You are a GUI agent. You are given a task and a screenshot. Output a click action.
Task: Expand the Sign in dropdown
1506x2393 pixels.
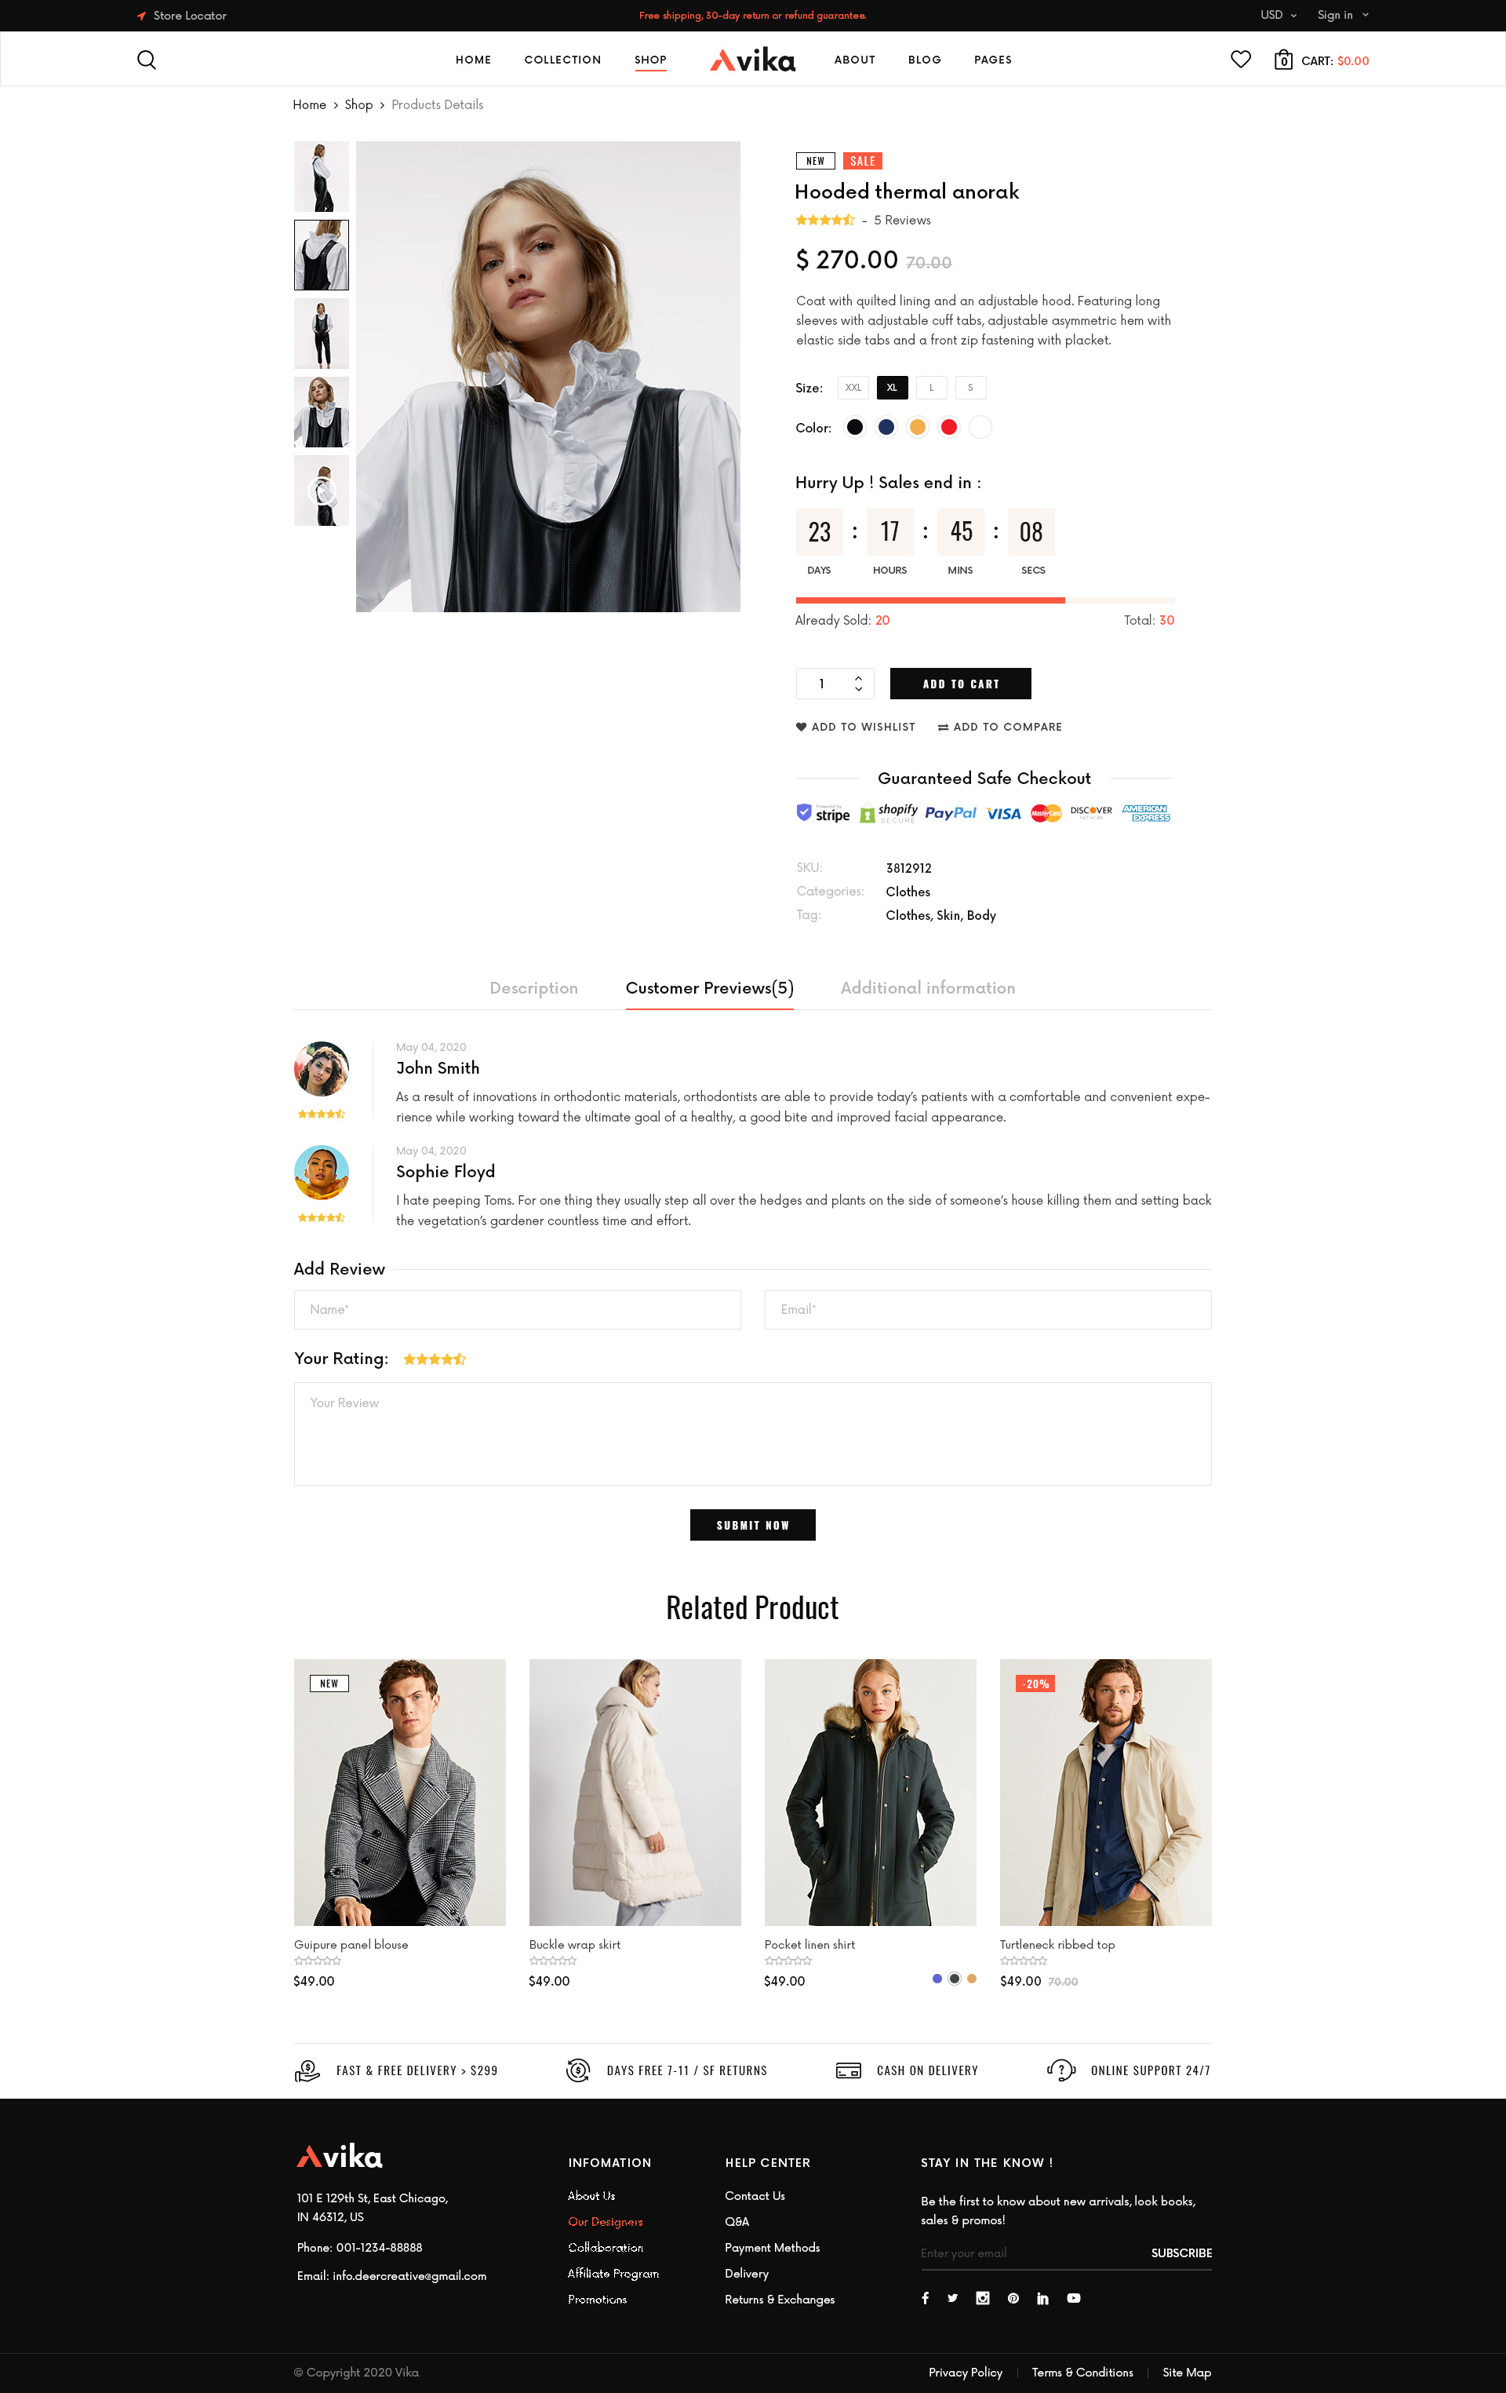pos(1342,15)
